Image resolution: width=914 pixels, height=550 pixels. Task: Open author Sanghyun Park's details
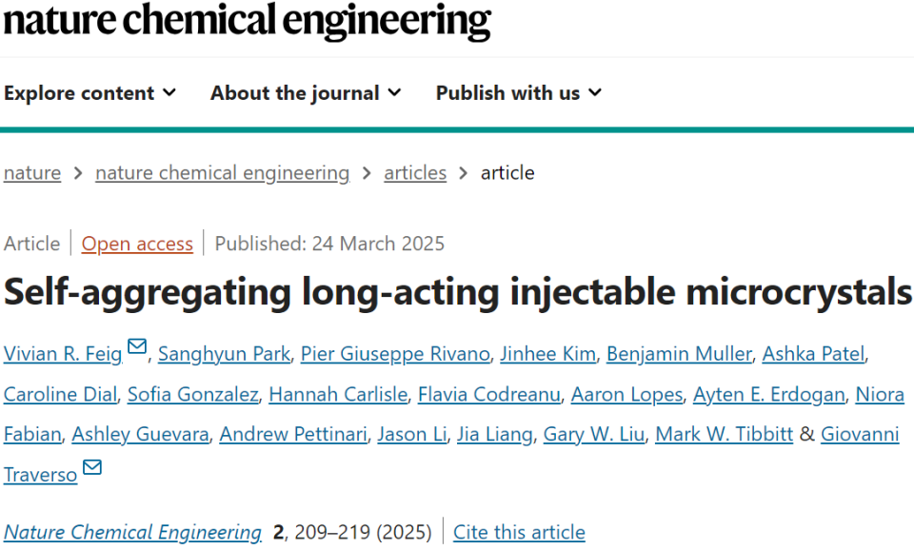[224, 354]
